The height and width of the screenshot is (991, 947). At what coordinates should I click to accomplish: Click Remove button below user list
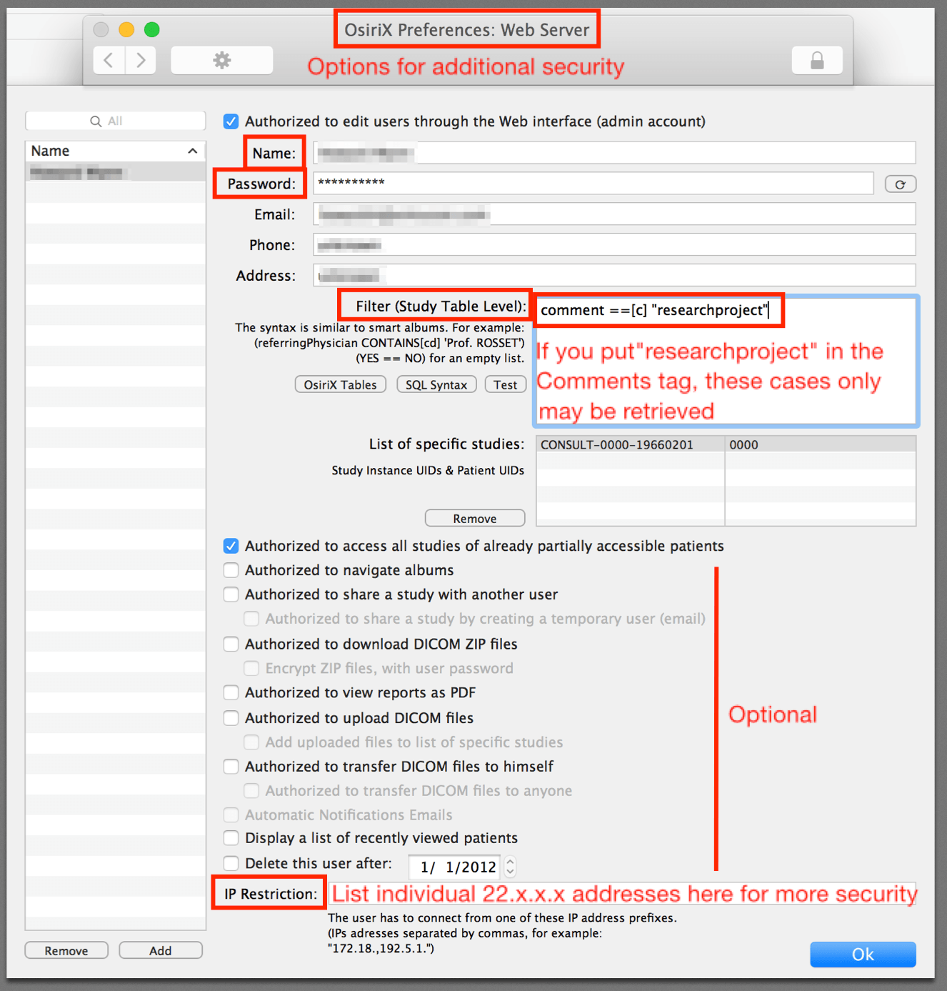[66, 950]
